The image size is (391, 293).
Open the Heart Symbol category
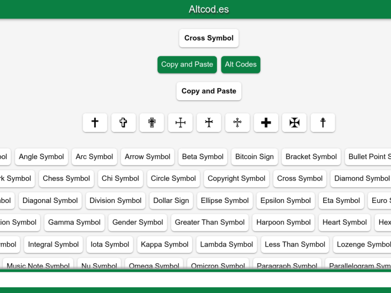[x=344, y=222]
